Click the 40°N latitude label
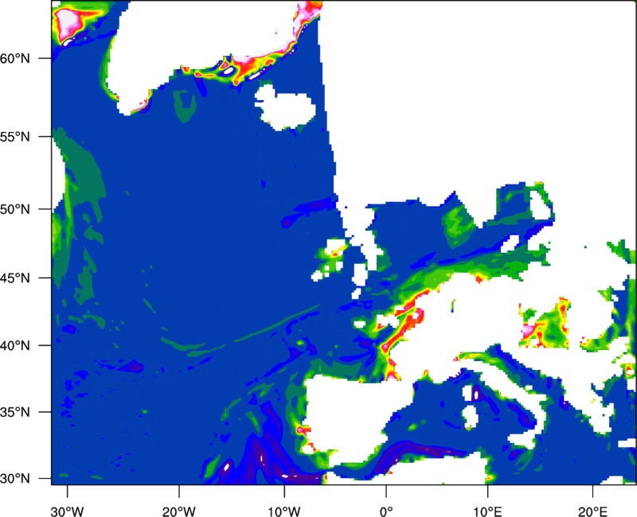The width and height of the screenshot is (637, 517). click(x=15, y=346)
